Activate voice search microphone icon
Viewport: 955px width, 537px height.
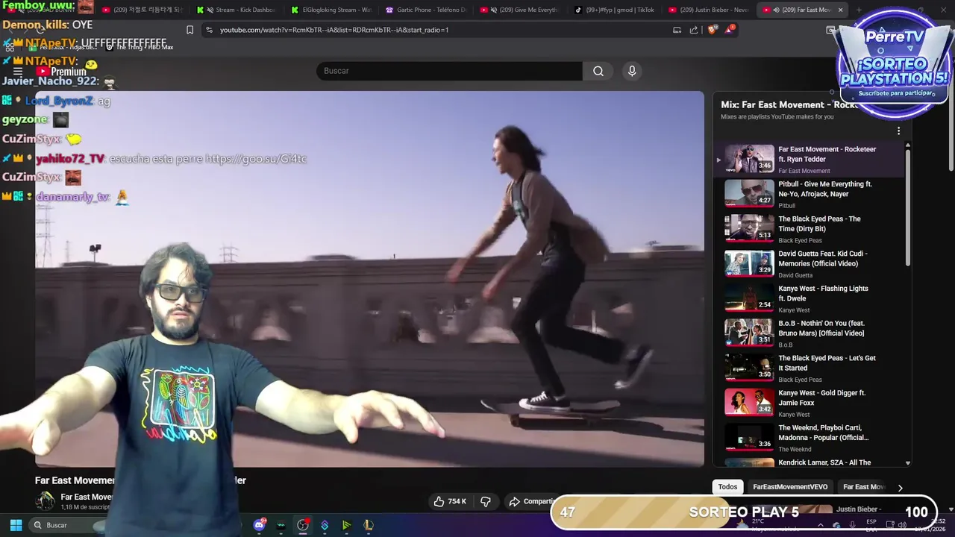pos(632,71)
